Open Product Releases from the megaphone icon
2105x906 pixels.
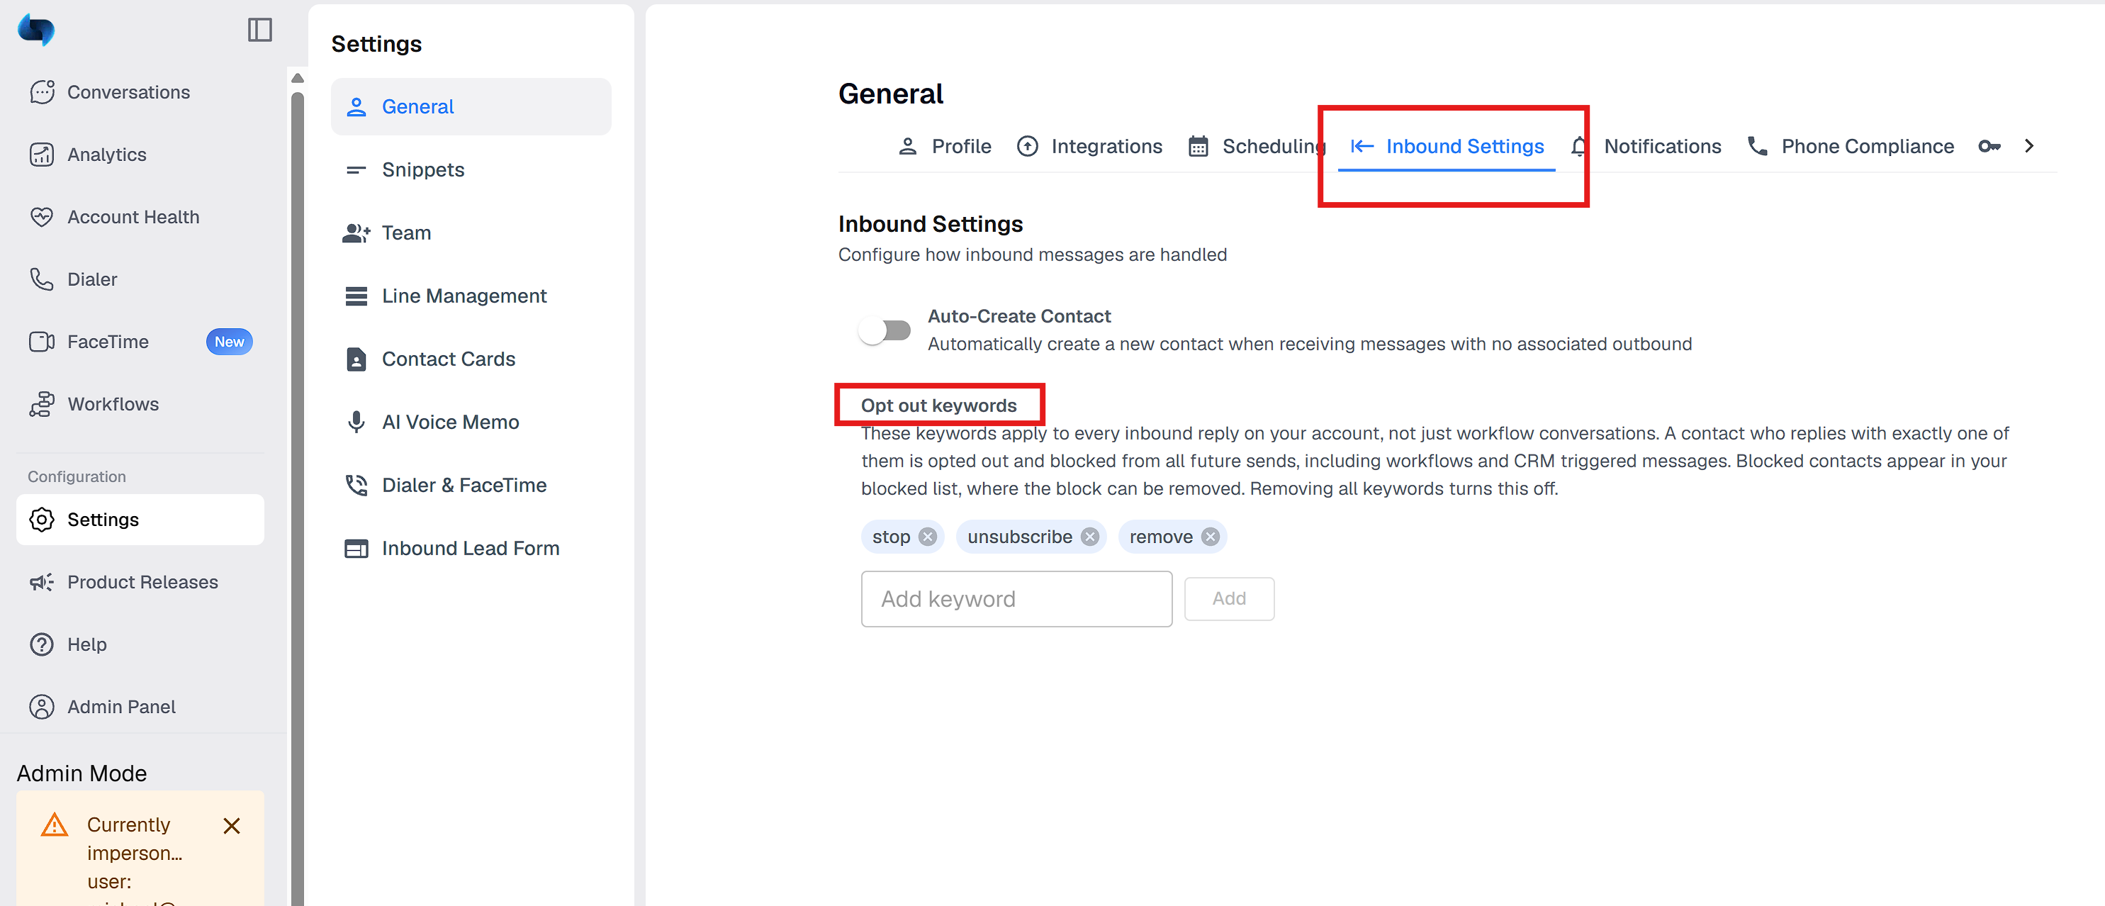pyautogui.click(x=42, y=582)
